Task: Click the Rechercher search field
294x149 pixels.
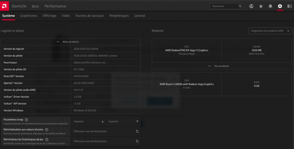Action: 223,6
